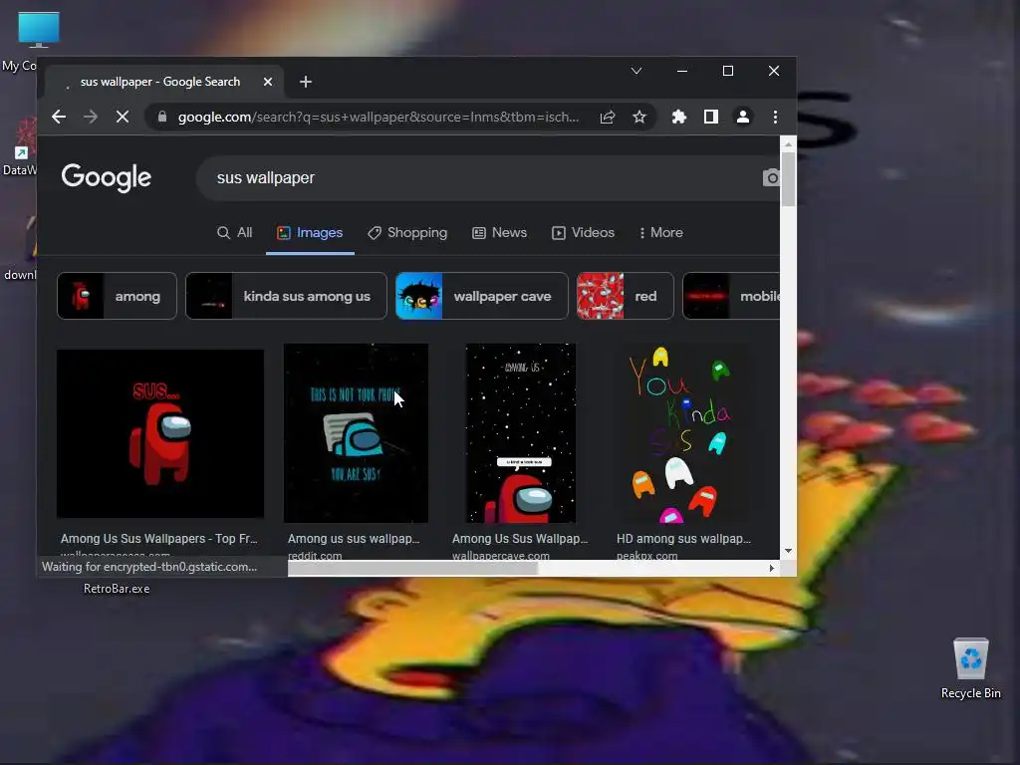The width and height of the screenshot is (1020, 765).
Task: Click the vertical scrollbar thumb in Chrome
Action: click(789, 179)
